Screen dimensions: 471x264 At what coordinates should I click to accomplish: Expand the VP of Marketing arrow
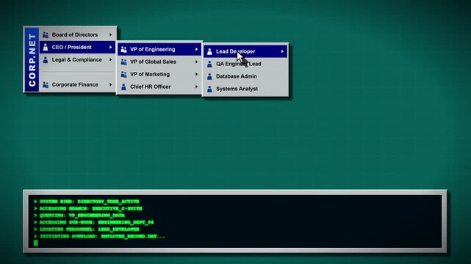196,74
